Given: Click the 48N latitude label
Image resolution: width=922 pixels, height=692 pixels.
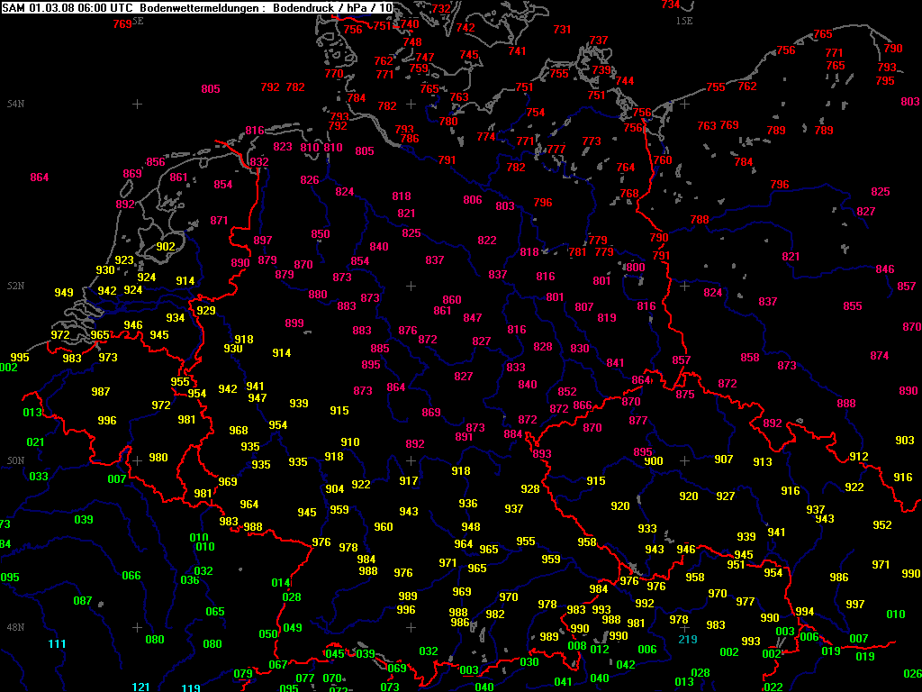Looking at the screenshot, I should click(15, 627).
